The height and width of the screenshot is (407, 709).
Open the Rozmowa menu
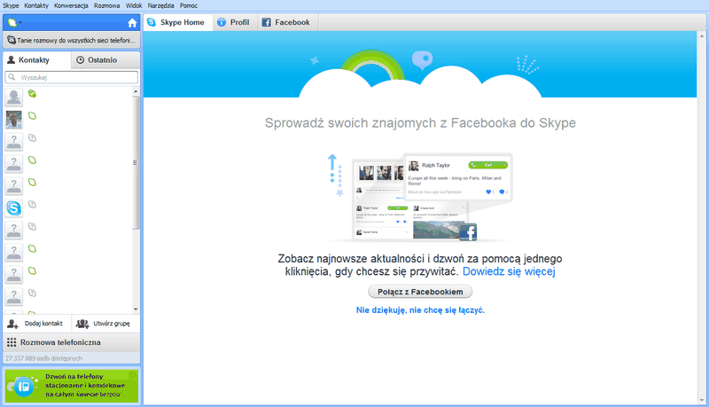(106, 5)
